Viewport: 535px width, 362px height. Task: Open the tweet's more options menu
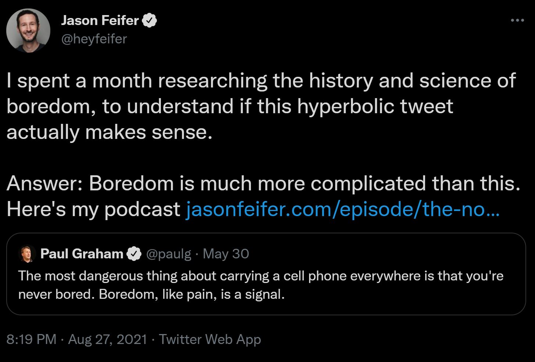[x=517, y=21]
